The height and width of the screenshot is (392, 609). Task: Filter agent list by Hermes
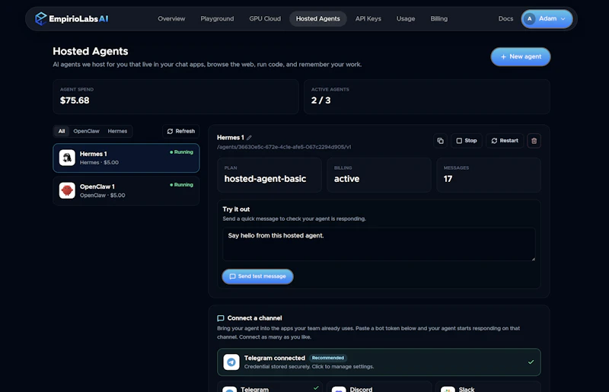[x=117, y=131]
